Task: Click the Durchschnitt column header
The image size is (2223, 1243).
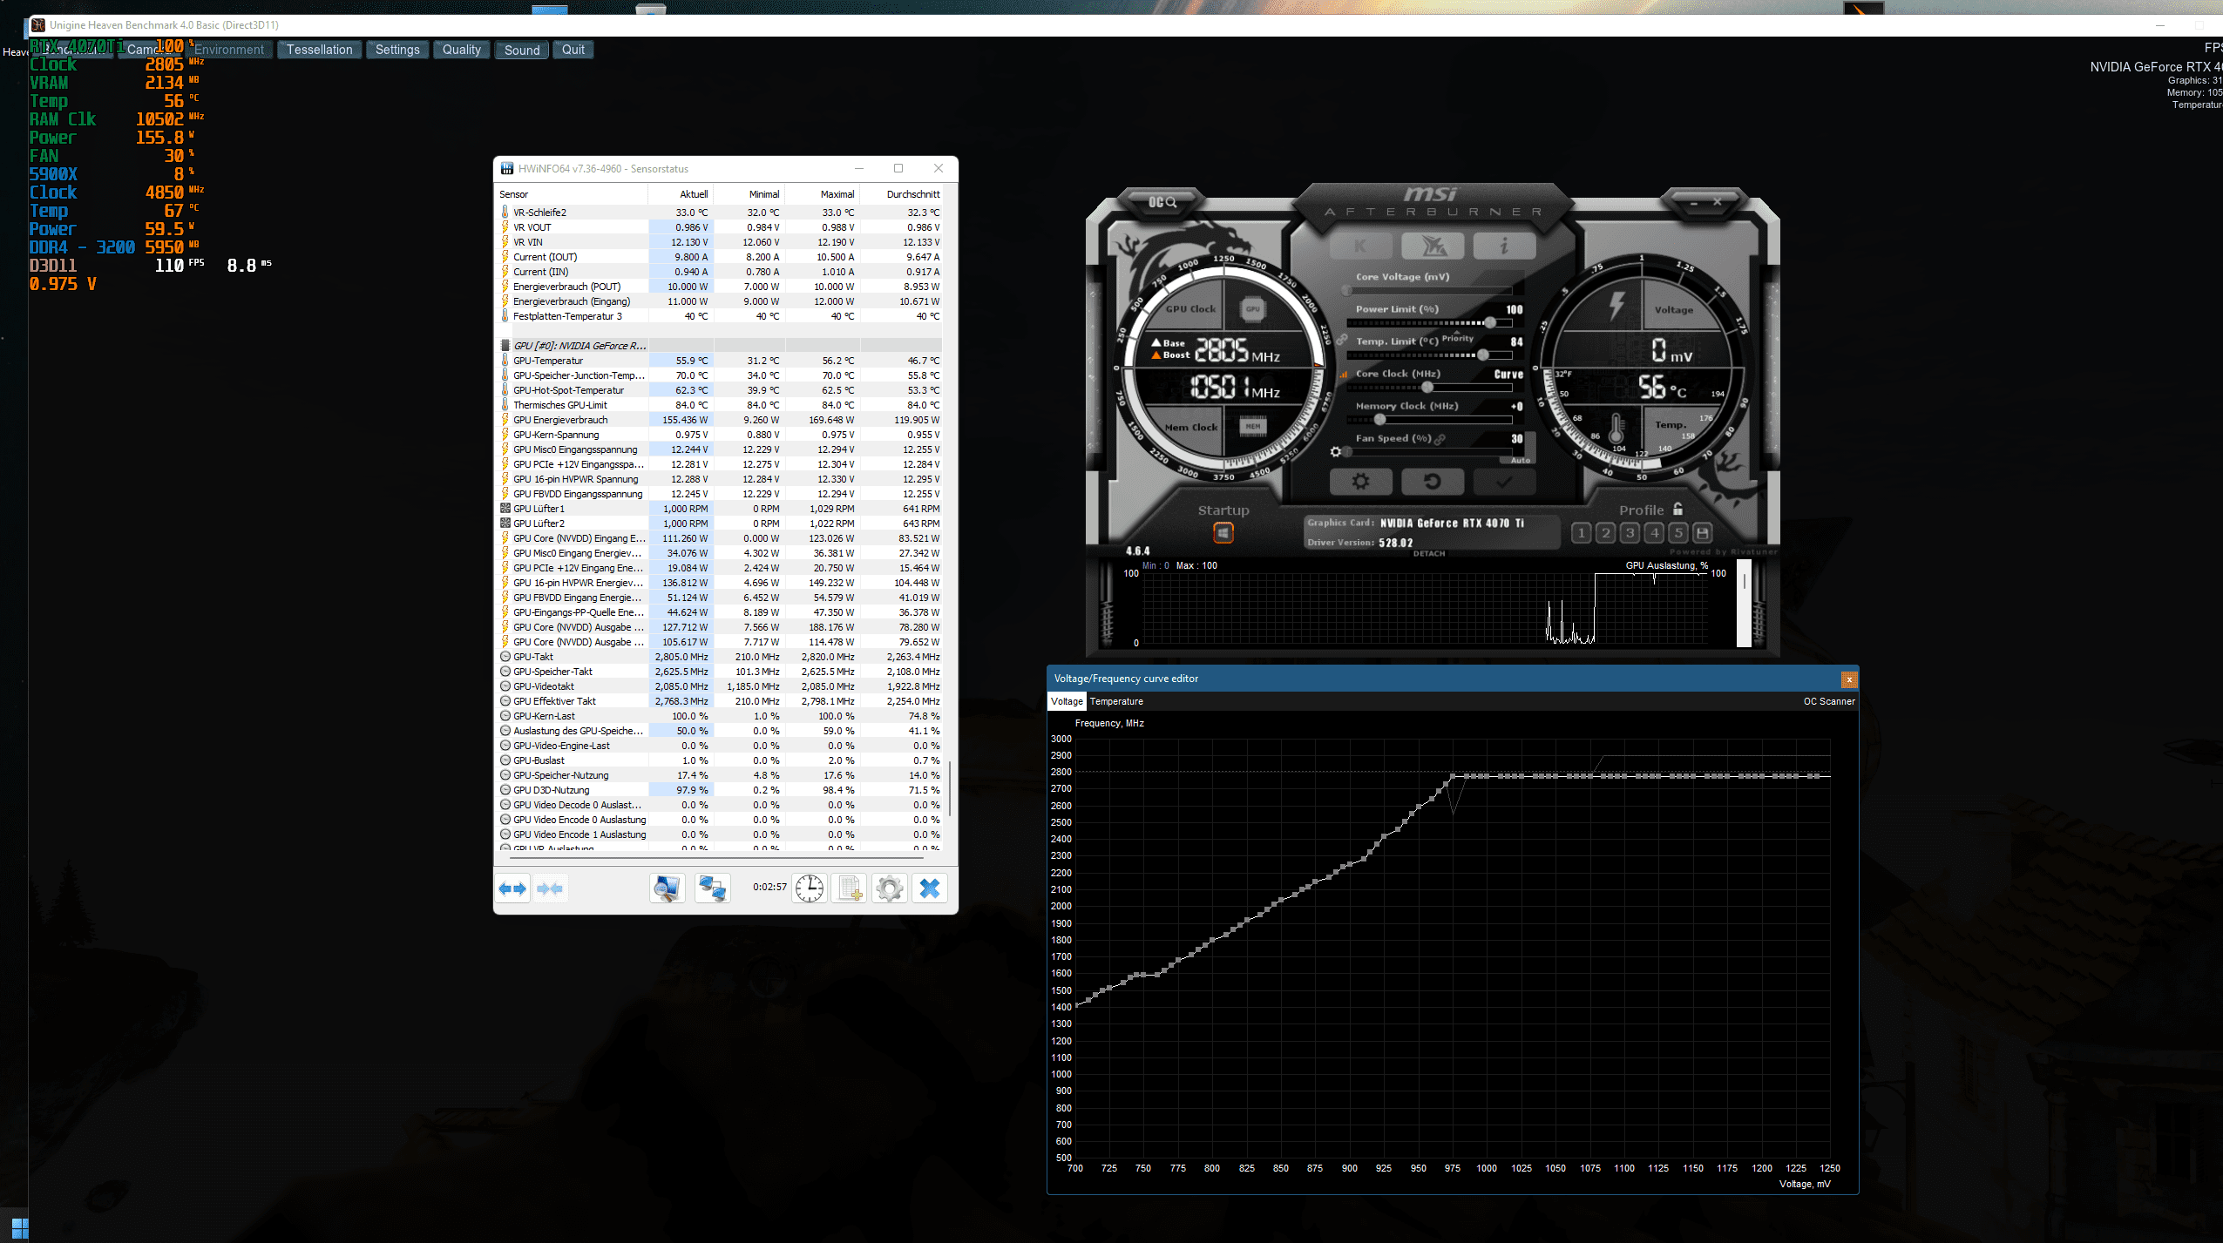Action: tap(901, 194)
